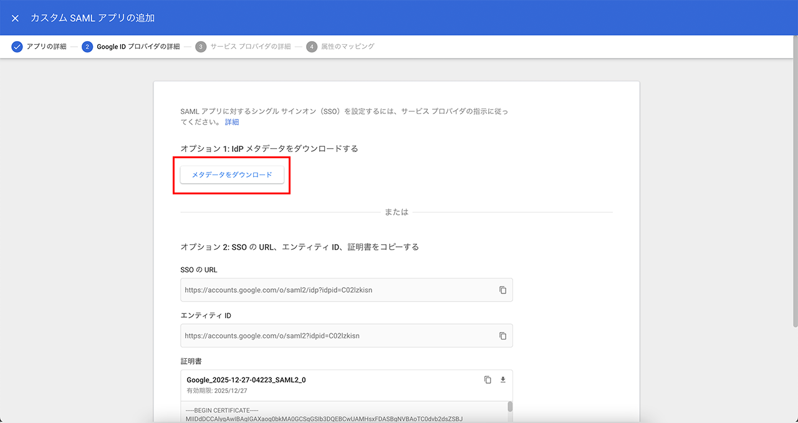
Task: Open the 属性のマッピング step label
Action: (x=347, y=47)
